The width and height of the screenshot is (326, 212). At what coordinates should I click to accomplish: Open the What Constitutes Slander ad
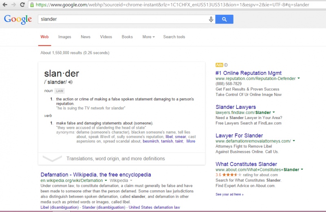point(246,164)
